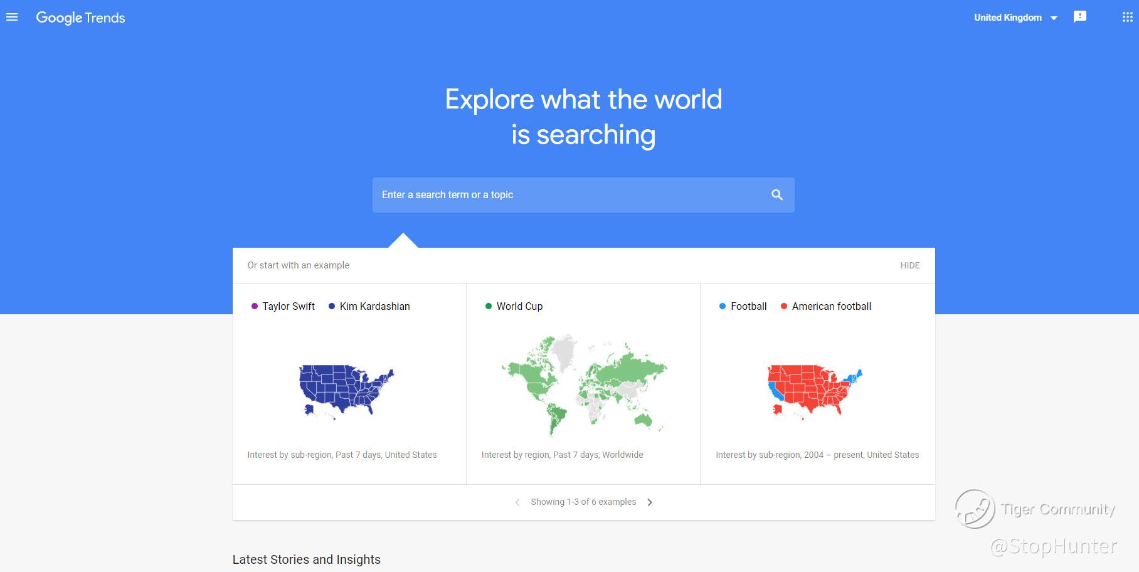Viewport: 1139px width, 572px height.
Task: Click the 'Latest Stories and Insights' heading
Action: pos(306,559)
